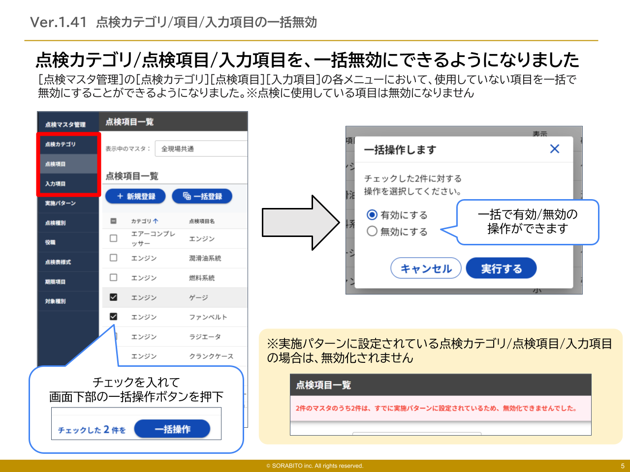Check the 潤滑油系統 row checkbox
The height and width of the screenshot is (472, 630).
tap(113, 258)
